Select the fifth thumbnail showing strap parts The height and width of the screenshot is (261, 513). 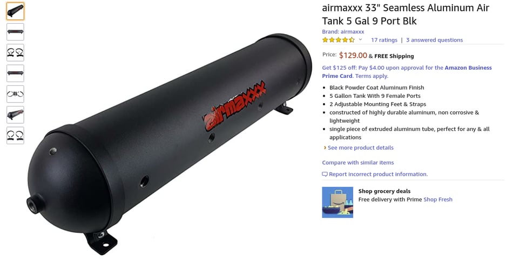tap(15, 94)
